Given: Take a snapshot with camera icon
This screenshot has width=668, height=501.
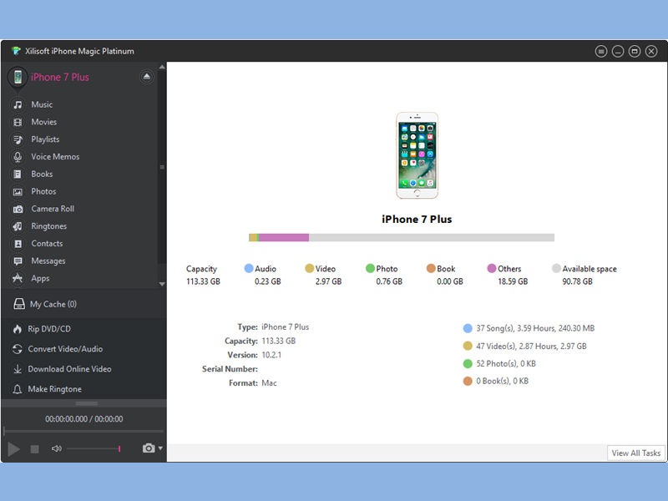Looking at the screenshot, I should (x=149, y=448).
